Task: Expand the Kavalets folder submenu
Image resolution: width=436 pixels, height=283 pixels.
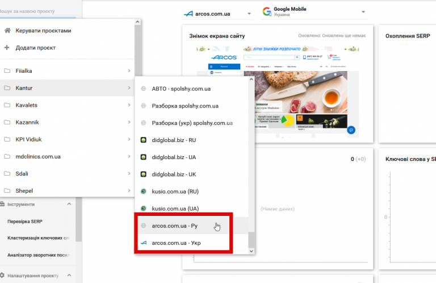Action: click(x=129, y=105)
